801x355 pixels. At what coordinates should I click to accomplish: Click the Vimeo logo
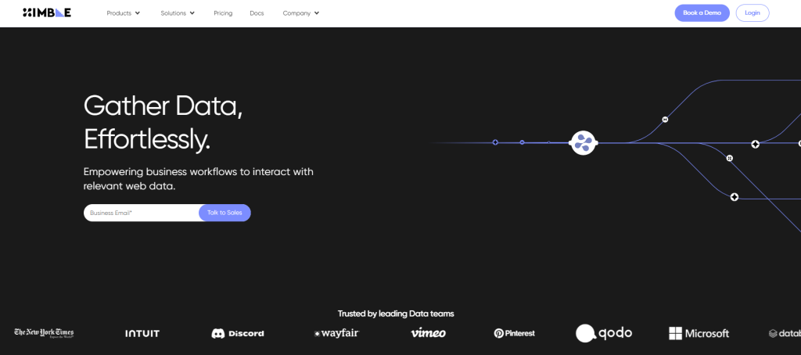[x=428, y=333]
